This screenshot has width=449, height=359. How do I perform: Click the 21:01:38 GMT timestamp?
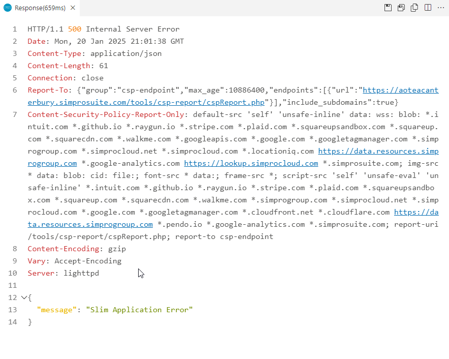(157, 41)
